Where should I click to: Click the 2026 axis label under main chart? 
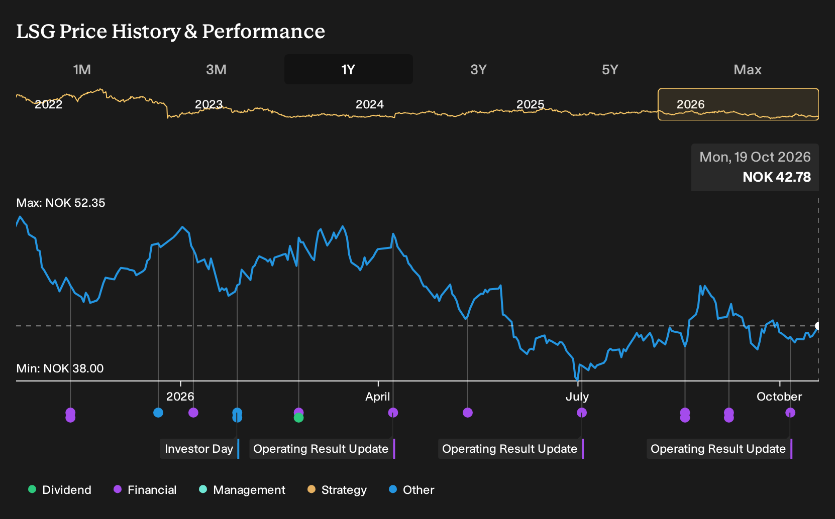click(x=180, y=397)
